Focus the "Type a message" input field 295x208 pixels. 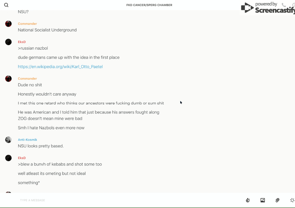click(119, 200)
